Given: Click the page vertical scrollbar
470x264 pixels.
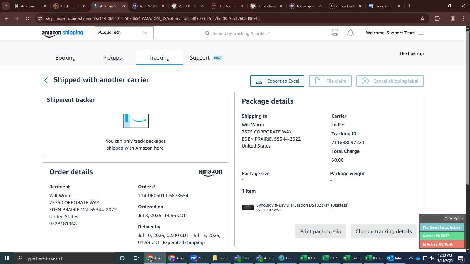Looking at the screenshot, I should 468,107.
